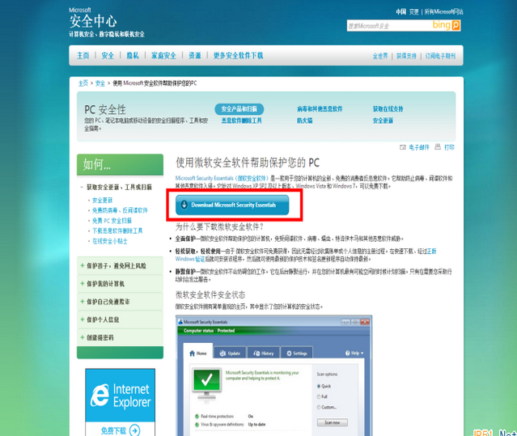Click the 订阅电子期刊 link
517x436 pixels.
pos(440,56)
